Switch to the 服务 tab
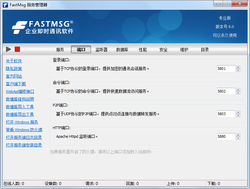 [60, 50]
